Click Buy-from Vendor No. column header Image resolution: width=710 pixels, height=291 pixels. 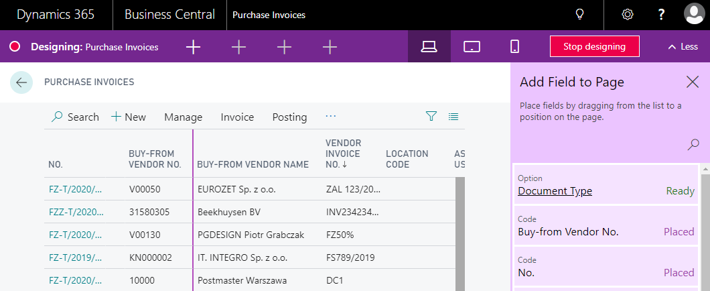pyautogui.click(x=155, y=159)
